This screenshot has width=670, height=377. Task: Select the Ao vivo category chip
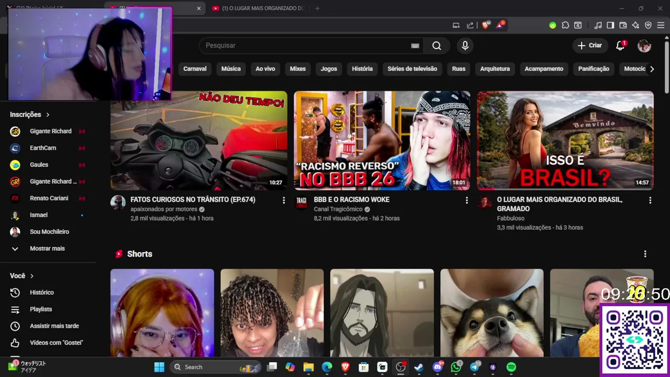[265, 69]
